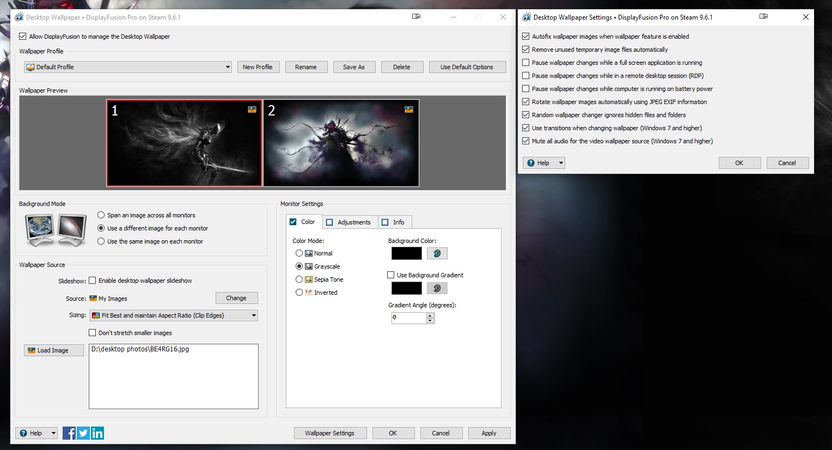Click the LinkedIn share icon

97,433
